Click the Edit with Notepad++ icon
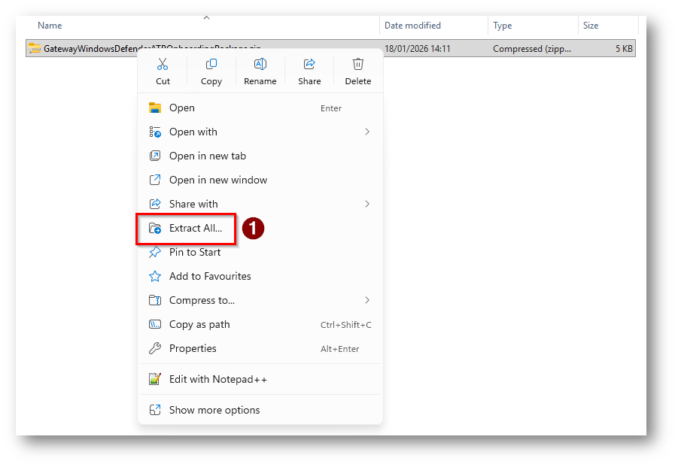 tap(155, 380)
